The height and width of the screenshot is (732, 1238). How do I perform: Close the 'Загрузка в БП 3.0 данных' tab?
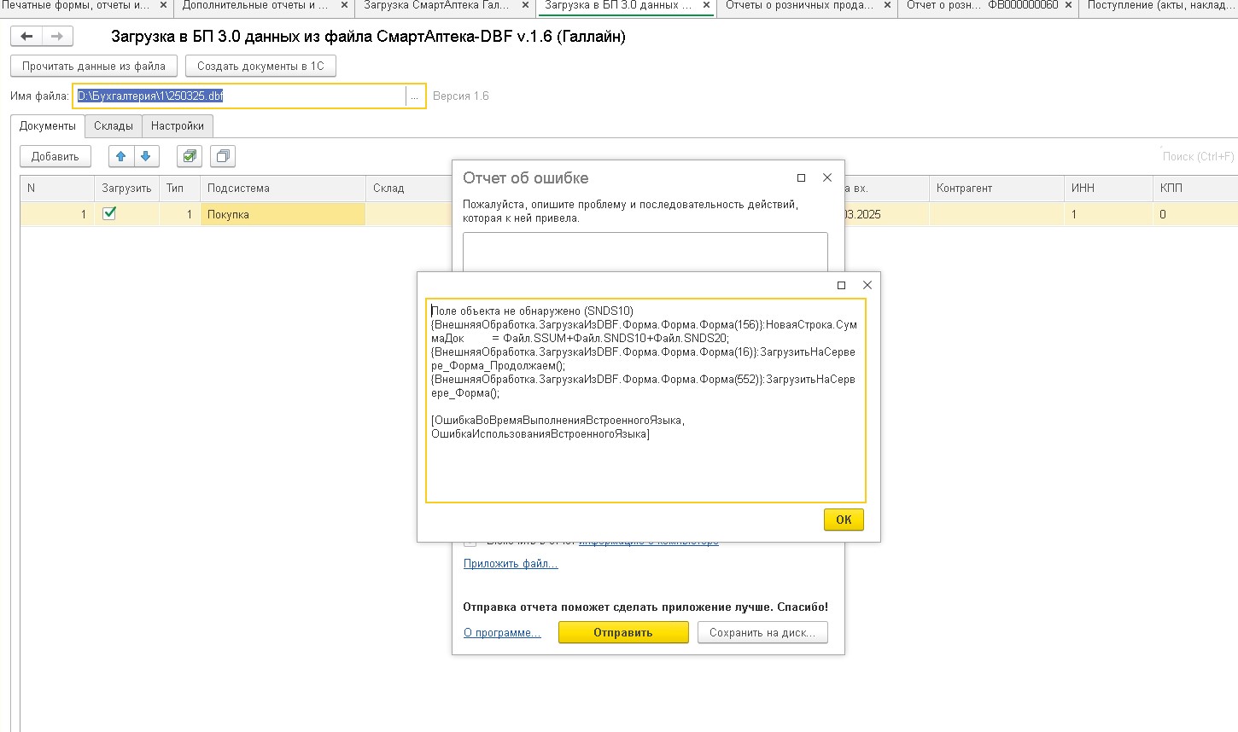click(706, 5)
